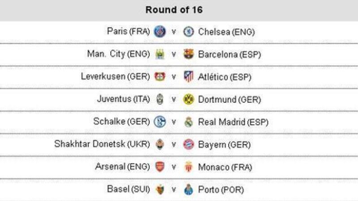Select the Leverkusen club crest

pos(160,77)
